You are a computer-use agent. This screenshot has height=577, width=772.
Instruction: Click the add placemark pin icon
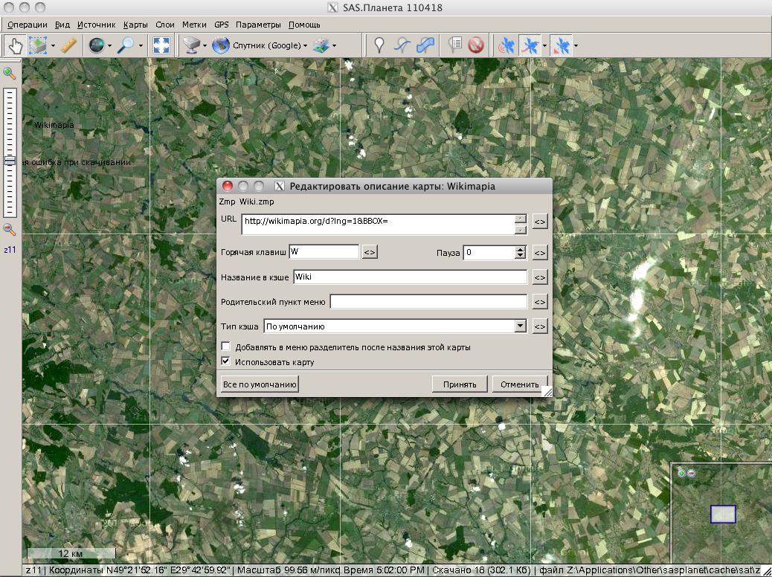(x=379, y=45)
